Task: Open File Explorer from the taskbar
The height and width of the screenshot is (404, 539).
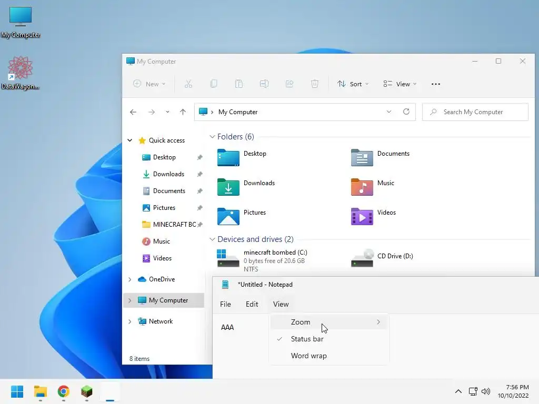Action: point(40,391)
